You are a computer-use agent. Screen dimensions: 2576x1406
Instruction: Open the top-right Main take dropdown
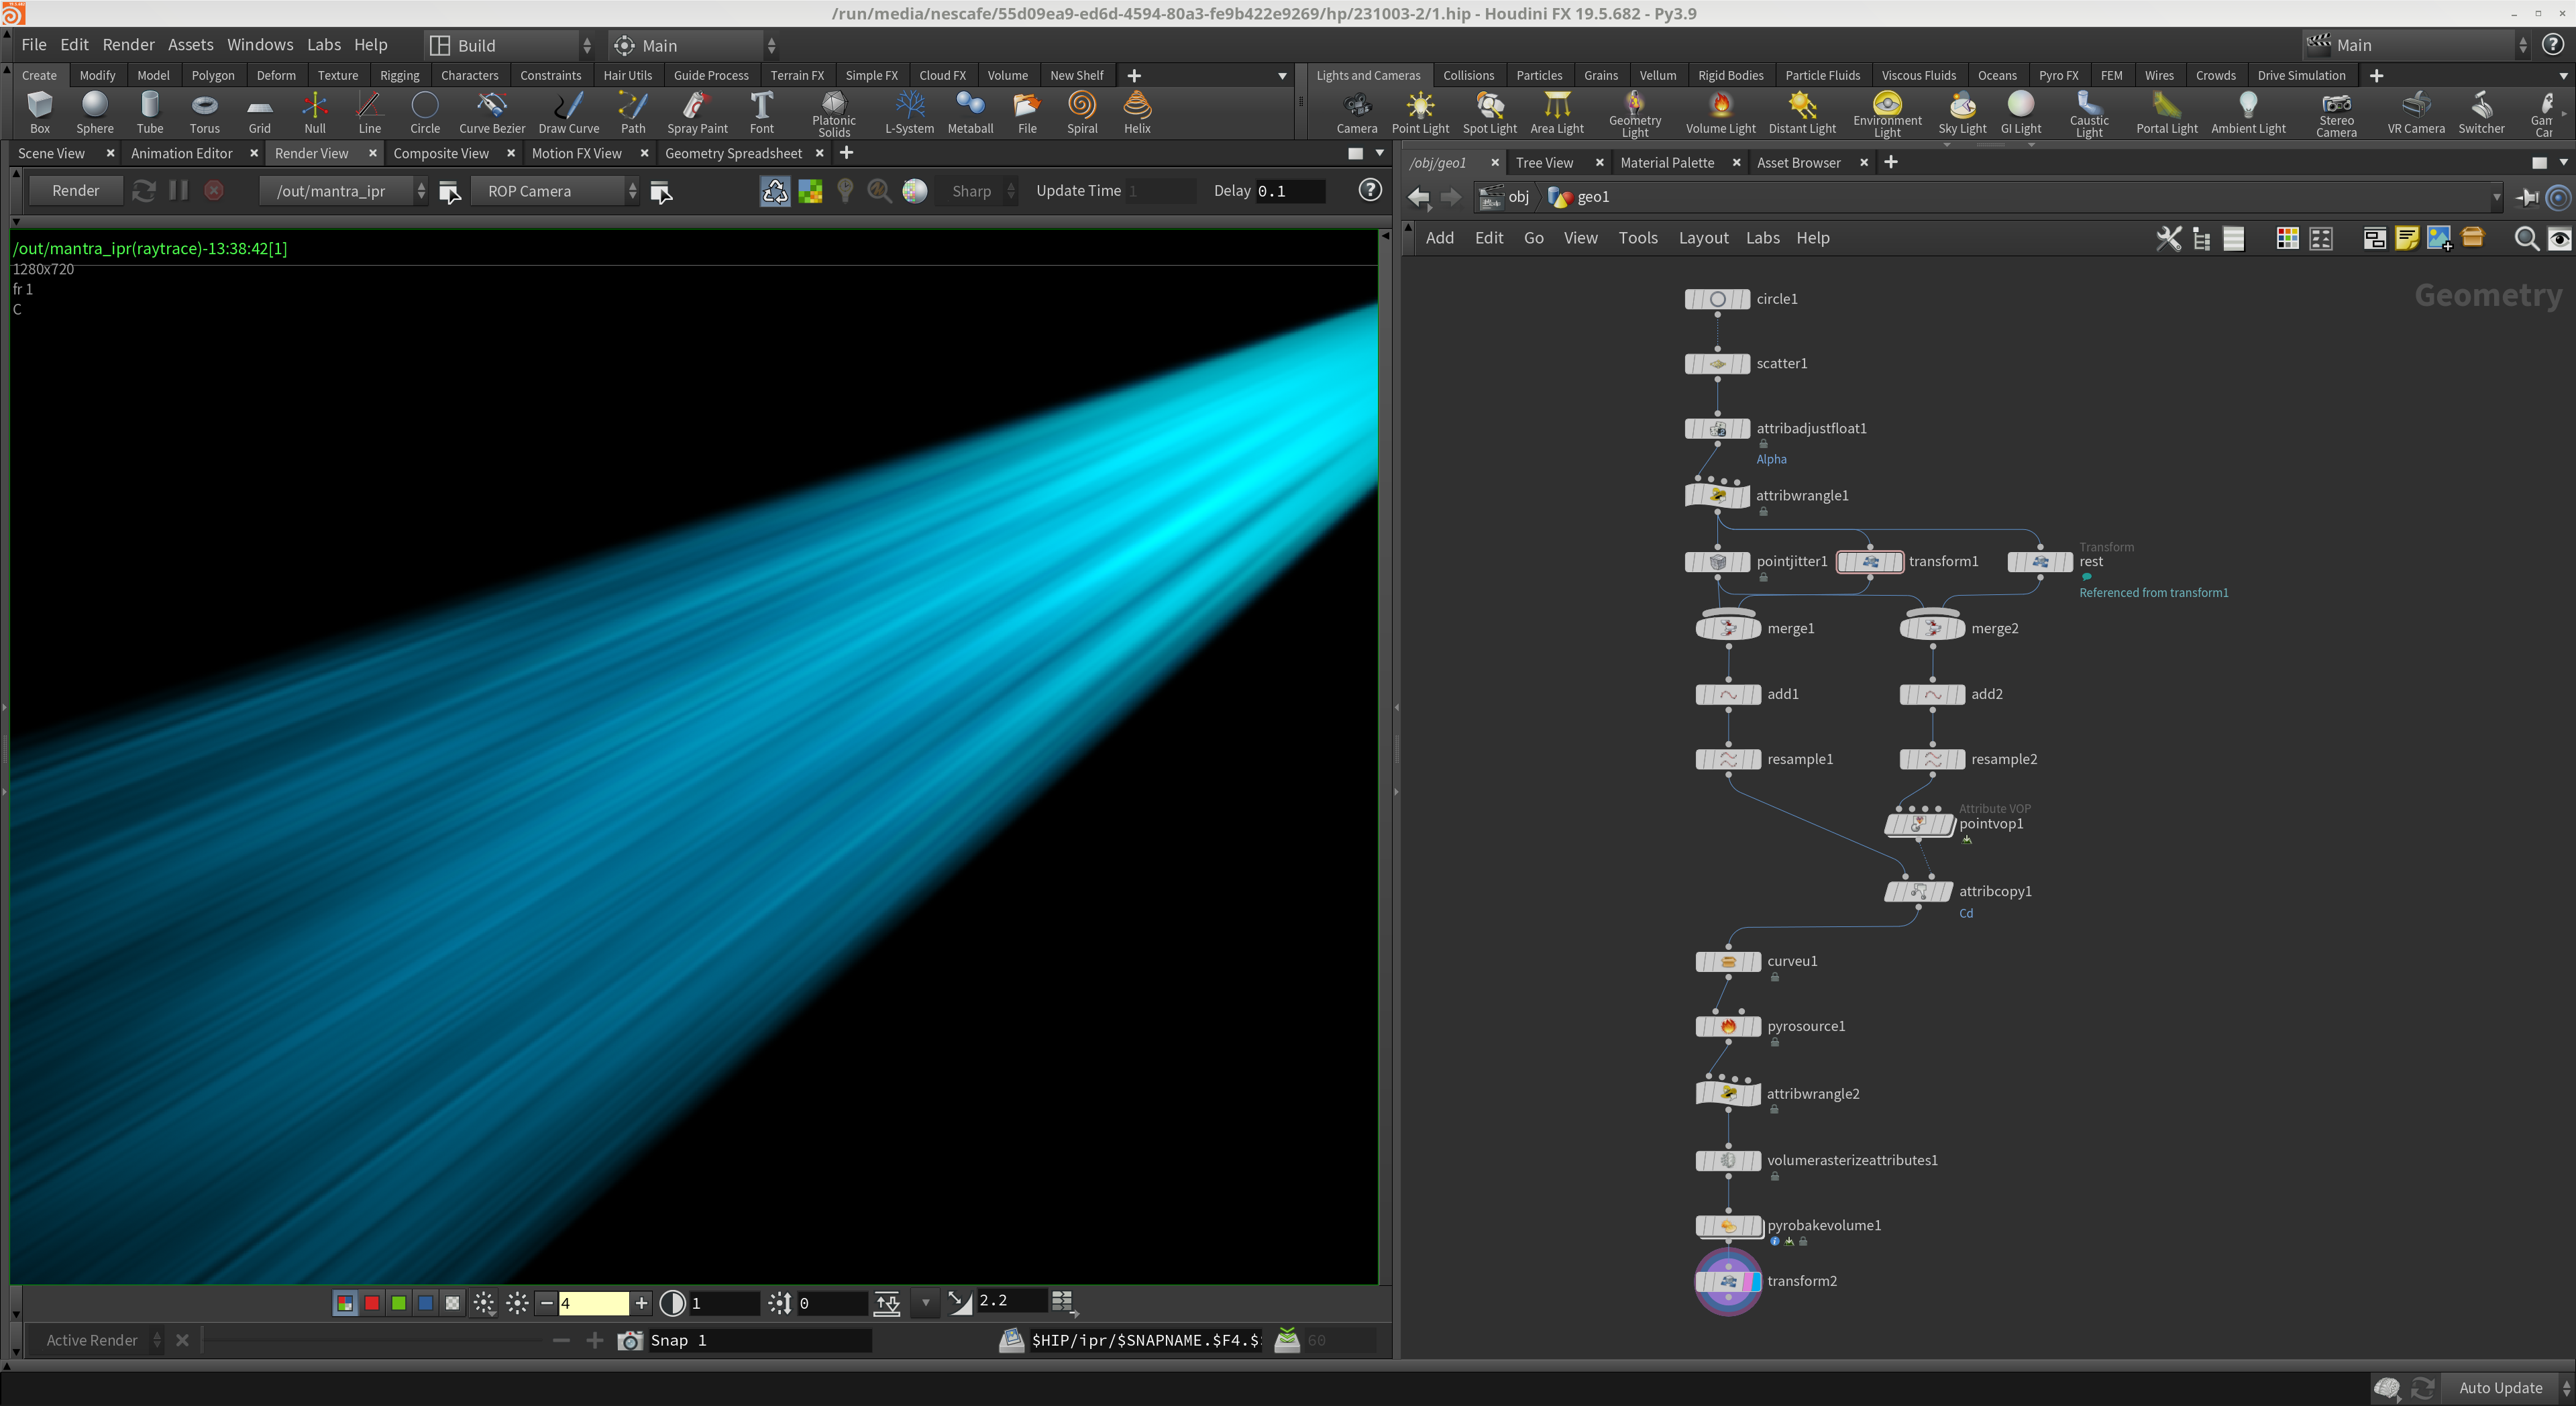[2417, 45]
